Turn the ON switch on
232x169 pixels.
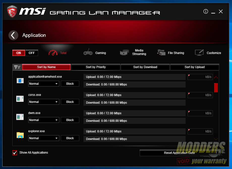coord(19,53)
